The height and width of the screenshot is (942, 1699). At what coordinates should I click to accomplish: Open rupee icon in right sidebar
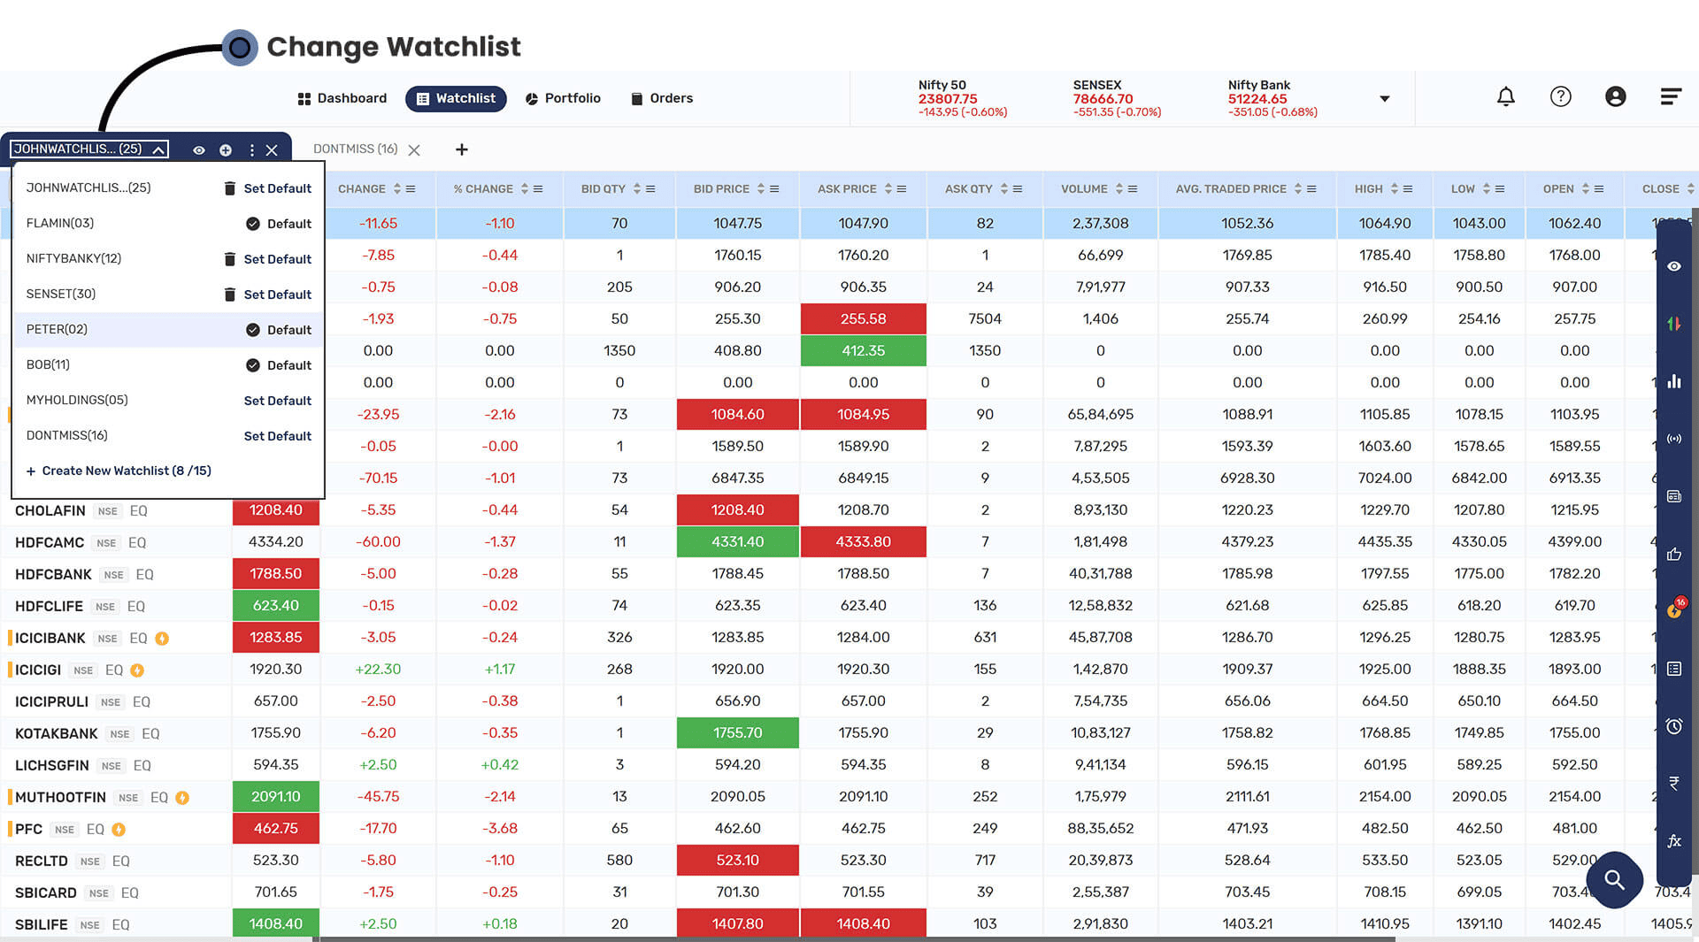point(1673,783)
